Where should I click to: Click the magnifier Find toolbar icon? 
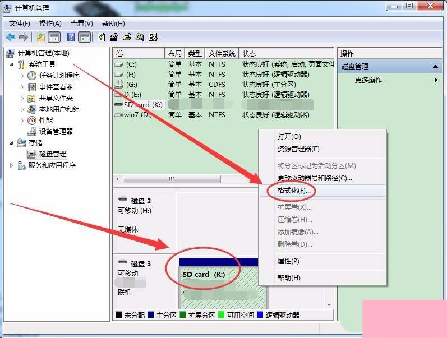pyautogui.click(x=140, y=37)
